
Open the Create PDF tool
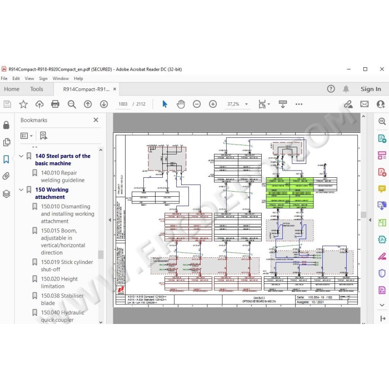[382, 172]
